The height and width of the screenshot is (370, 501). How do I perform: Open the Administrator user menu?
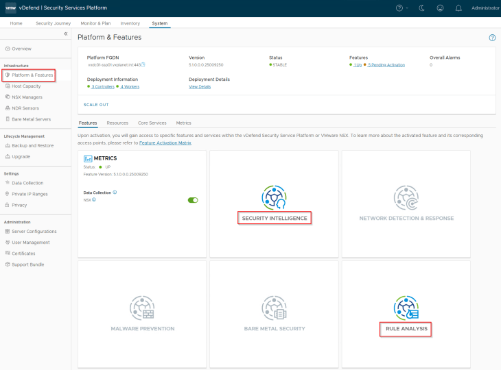point(485,8)
